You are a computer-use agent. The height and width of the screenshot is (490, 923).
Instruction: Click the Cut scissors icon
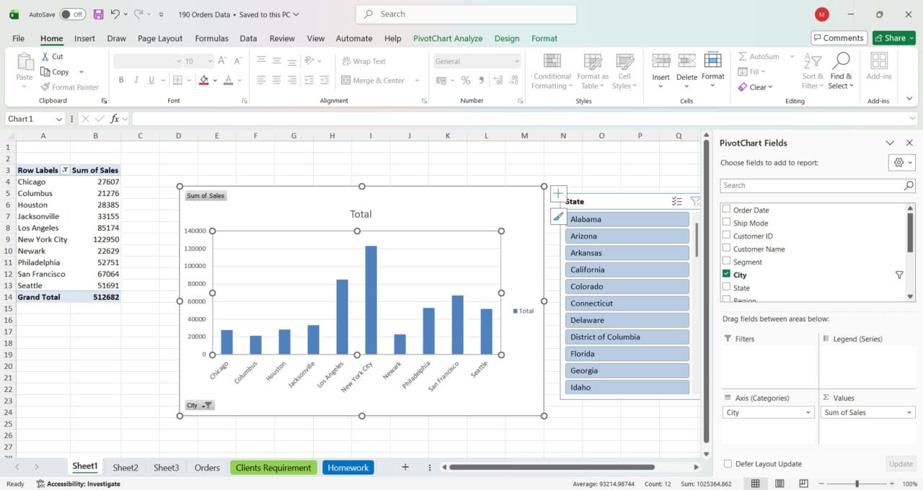click(45, 56)
